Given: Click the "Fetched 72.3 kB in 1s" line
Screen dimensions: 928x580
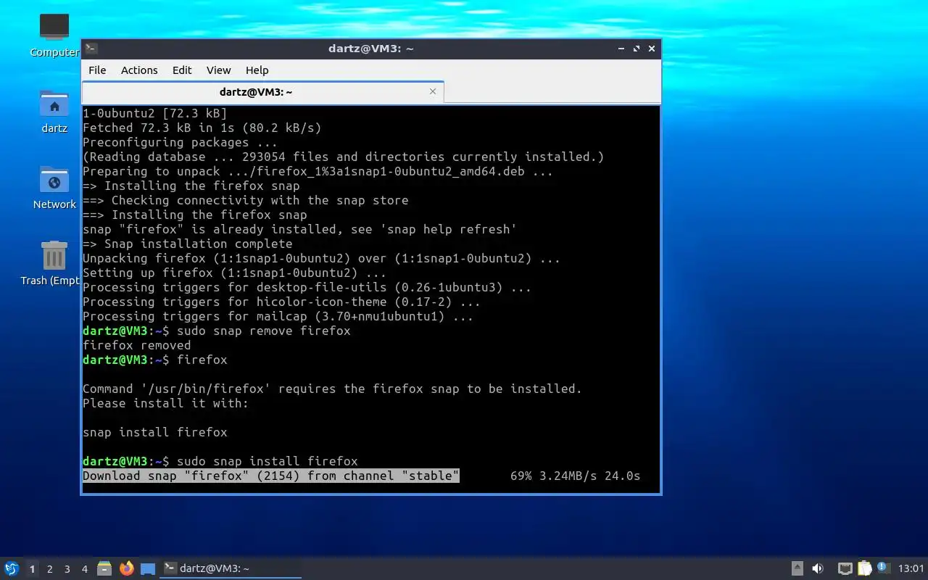Looking at the screenshot, I should tap(202, 128).
